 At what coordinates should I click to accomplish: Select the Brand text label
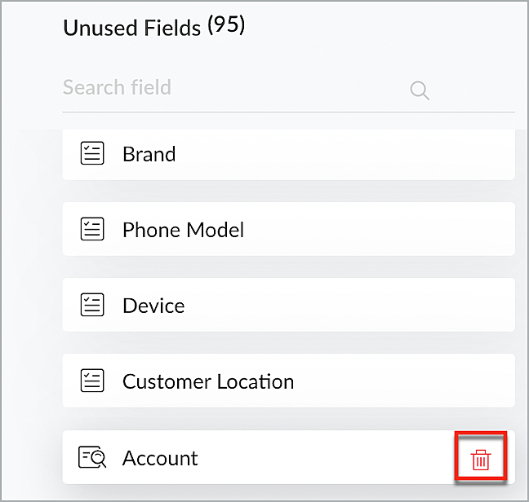[x=149, y=154]
